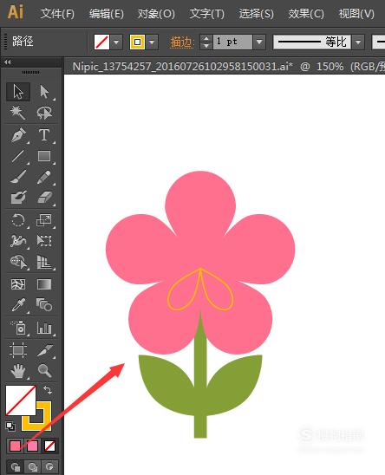Viewport: 385px width, 475px height.
Task: Open the 效果(C) menu
Action: pyautogui.click(x=306, y=14)
